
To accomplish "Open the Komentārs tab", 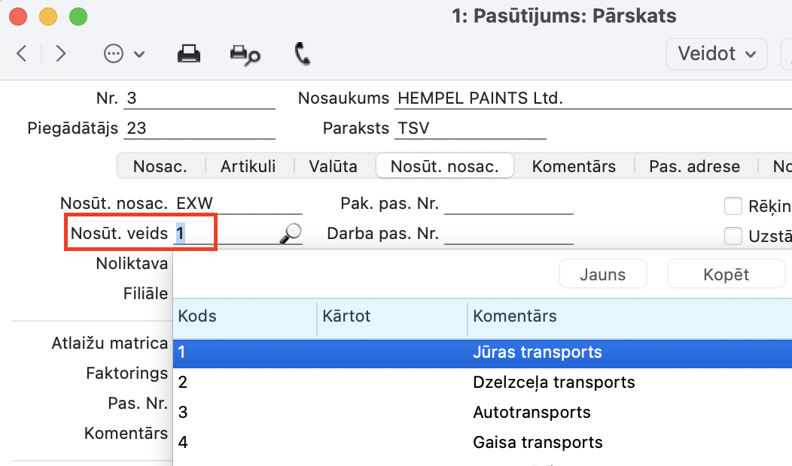I will pyautogui.click(x=574, y=166).
